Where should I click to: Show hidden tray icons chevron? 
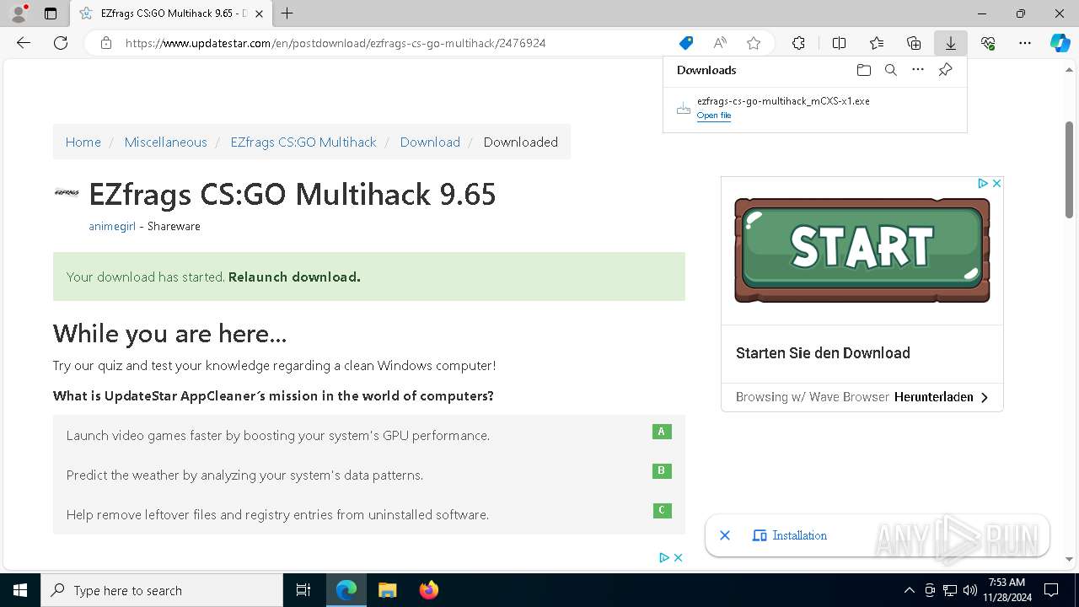point(909,590)
